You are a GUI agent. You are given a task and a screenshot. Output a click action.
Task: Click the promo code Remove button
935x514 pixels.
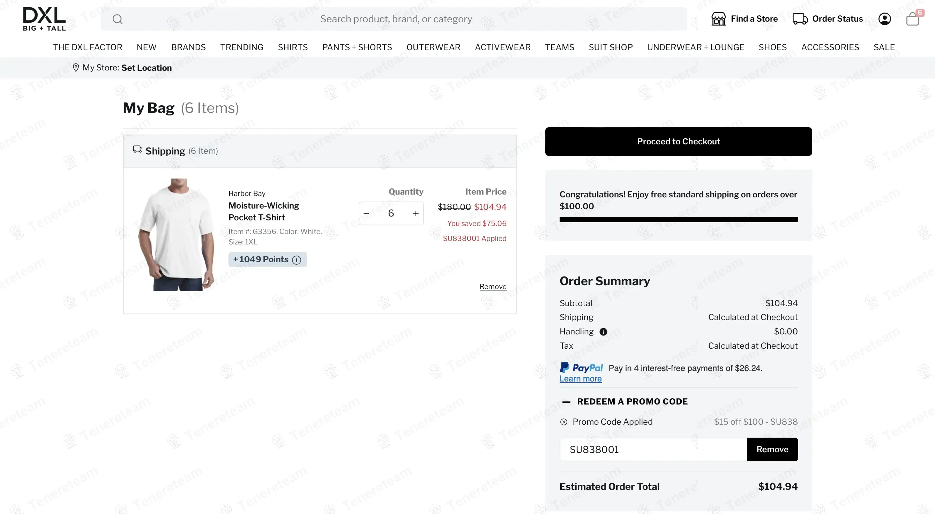coord(772,449)
